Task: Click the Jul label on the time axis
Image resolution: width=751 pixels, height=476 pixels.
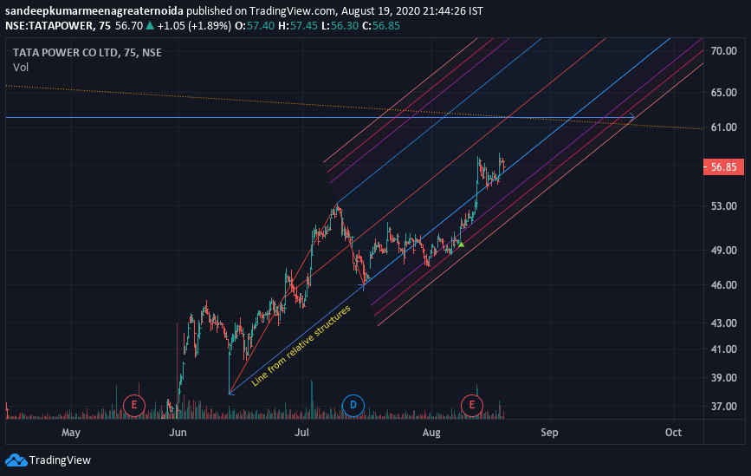Action: [x=301, y=433]
